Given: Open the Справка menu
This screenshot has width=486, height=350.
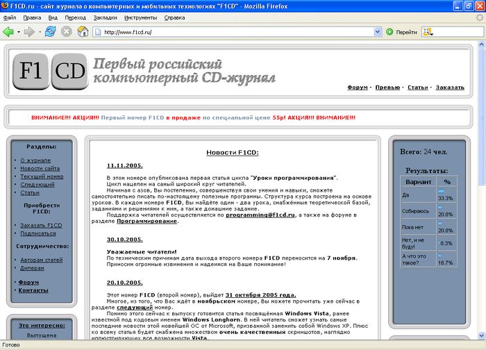Looking at the screenshot, I should coord(174,17).
